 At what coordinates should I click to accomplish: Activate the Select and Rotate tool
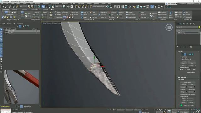coord(46,7)
